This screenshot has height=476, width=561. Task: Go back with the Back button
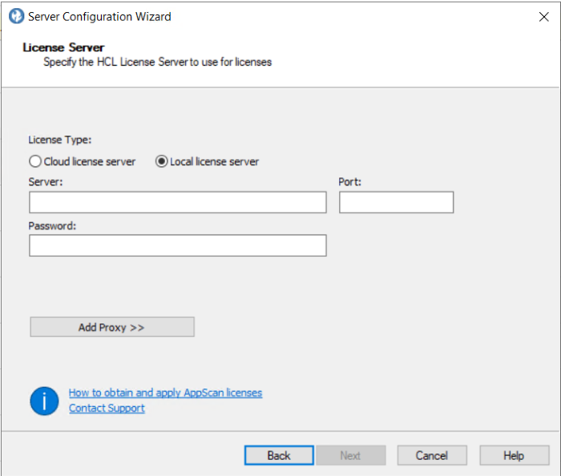(x=279, y=456)
